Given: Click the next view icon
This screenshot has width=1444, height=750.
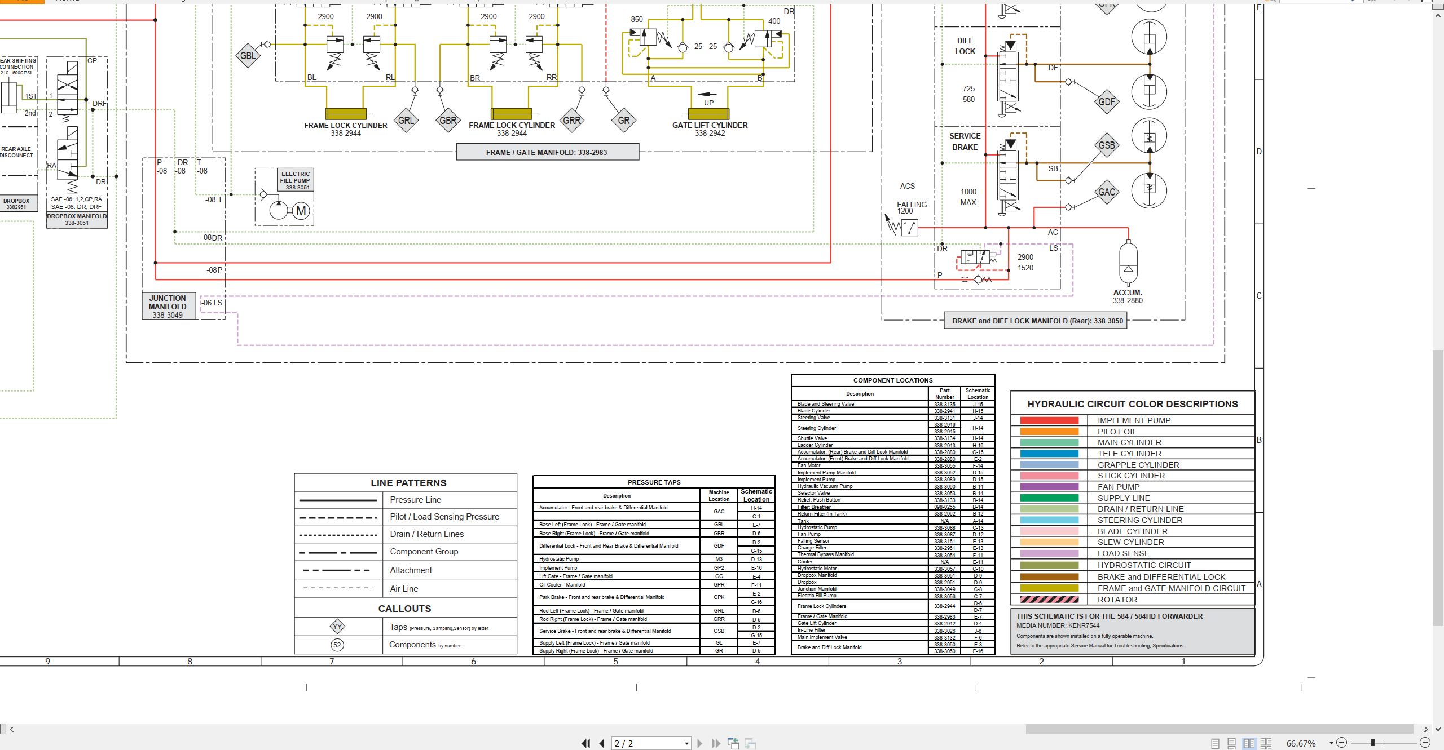Looking at the screenshot, I should coord(750,743).
